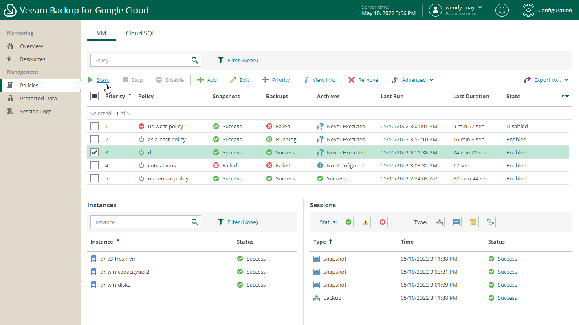Viewport: 579px width, 325px height.
Task: Check the critical-vms row checkbox
Action: [x=95, y=165]
